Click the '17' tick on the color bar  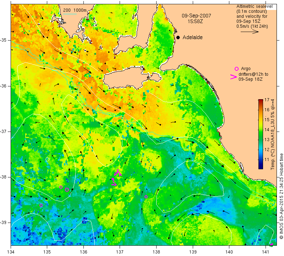(x=267, y=100)
